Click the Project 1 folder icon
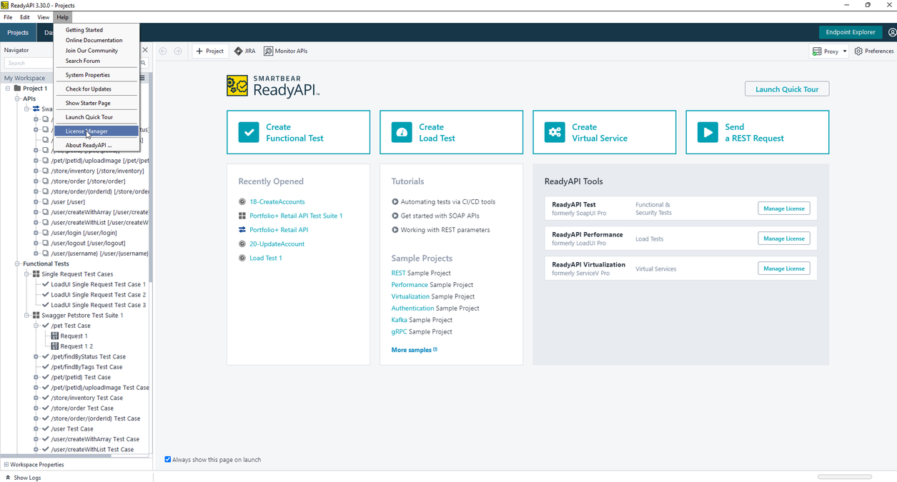 point(17,89)
